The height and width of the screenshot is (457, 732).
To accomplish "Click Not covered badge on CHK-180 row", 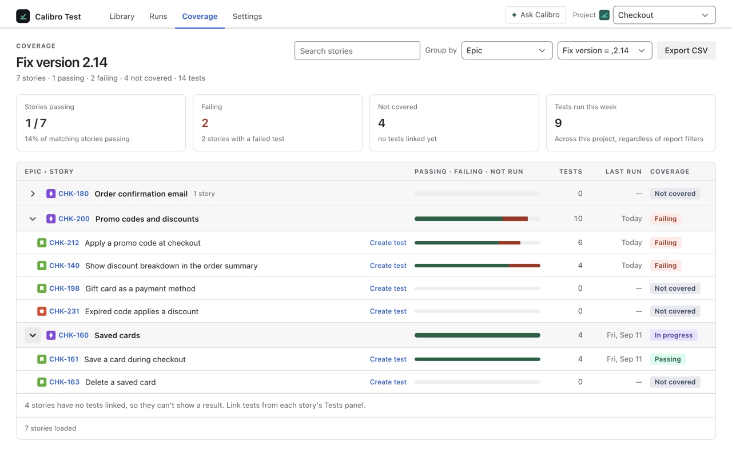I will point(675,194).
